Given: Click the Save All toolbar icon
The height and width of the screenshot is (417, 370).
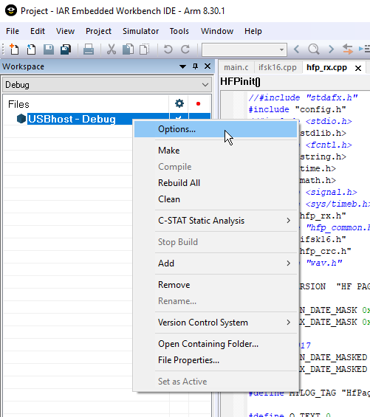Looking at the screenshot, I should (66, 49).
